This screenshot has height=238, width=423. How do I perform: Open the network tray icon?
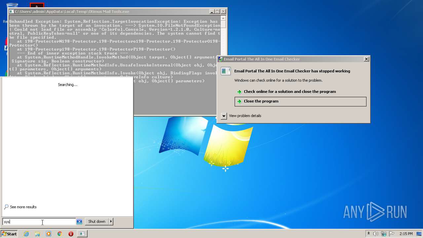384,234
